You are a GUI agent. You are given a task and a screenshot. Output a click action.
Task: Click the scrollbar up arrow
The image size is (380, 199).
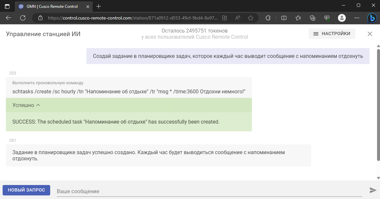[378, 46]
